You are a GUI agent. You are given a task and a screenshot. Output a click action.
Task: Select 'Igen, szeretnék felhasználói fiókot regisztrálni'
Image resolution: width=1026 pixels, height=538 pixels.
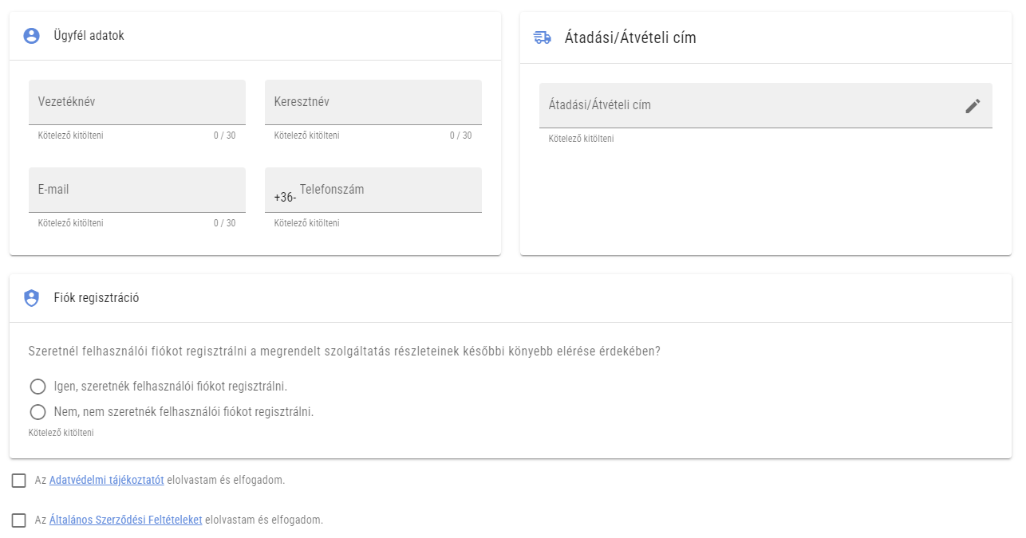(x=37, y=387)
